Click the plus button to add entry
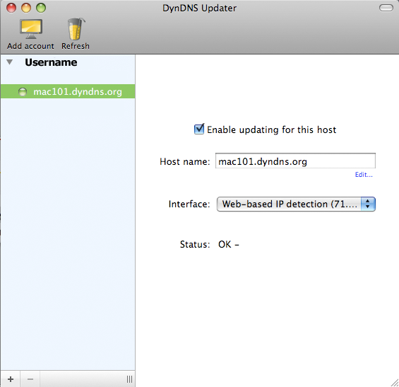The height and width of the screenshot is (387, 399). coord(11,379)
